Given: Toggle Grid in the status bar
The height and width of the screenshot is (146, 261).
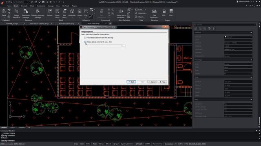Looking at the screenshot, I should pyautogui.click(x=82, y=144).
